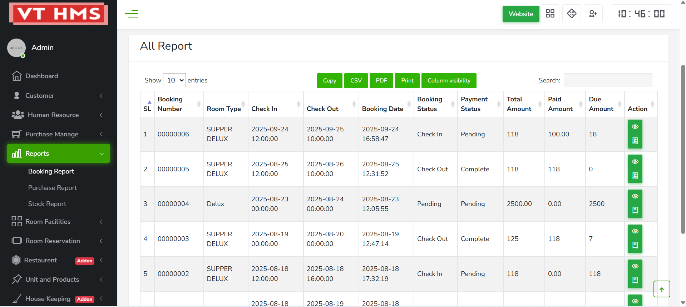Image resolution: width=686 pixels, height=307 pixels.
Task: Select Stock Report in the sidebar
Action: (47, 204)
